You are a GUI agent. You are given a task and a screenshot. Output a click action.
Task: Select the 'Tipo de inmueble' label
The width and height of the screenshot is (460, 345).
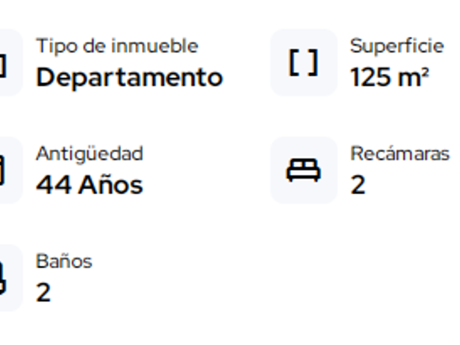tap(117, 46)
